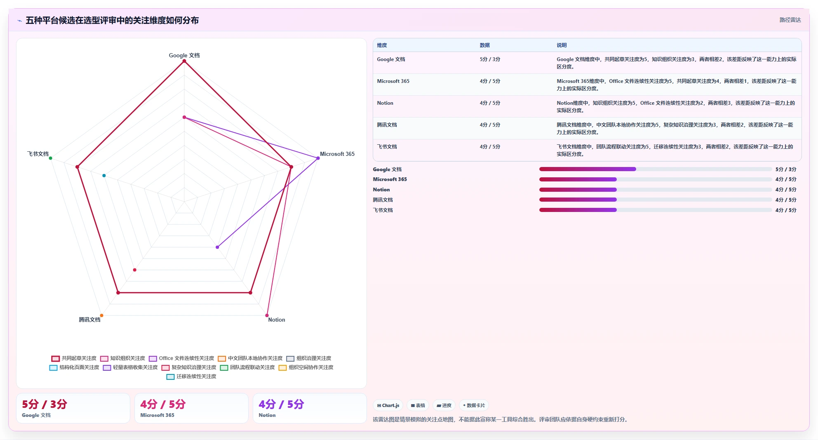
Task: Click the 路径雷达 label in the header
Action: click(790, 20)
